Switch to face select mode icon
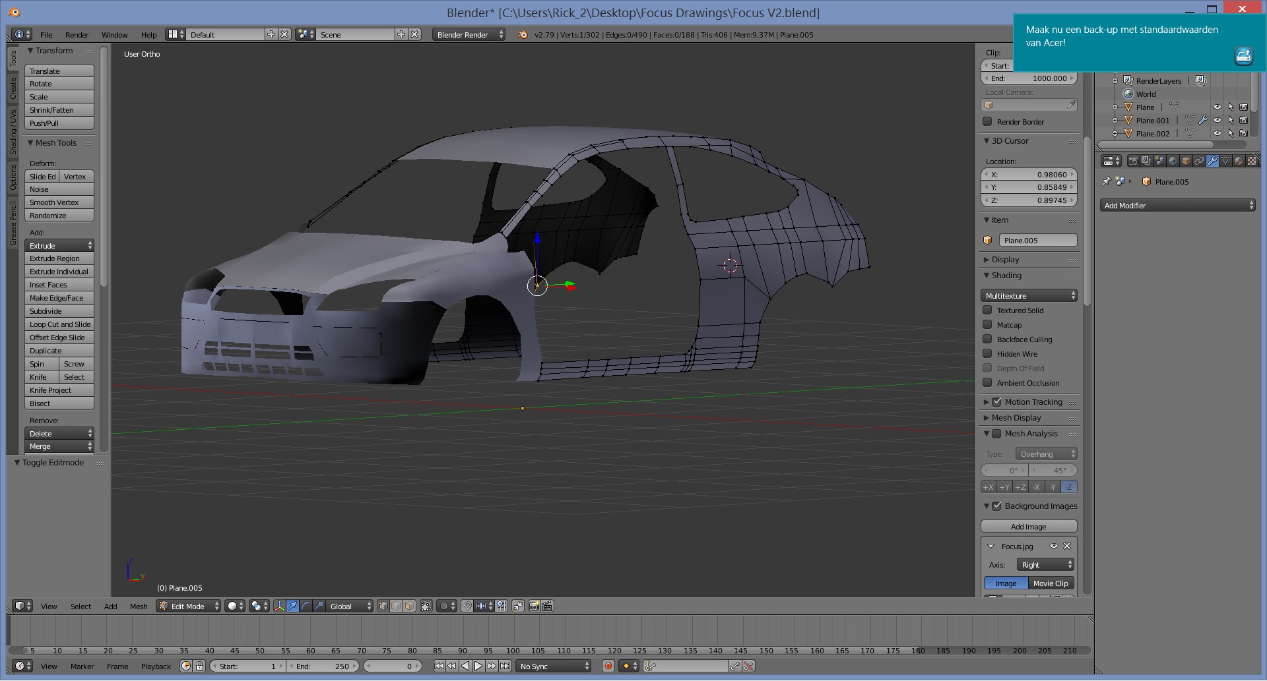 (x=409, y=606)
